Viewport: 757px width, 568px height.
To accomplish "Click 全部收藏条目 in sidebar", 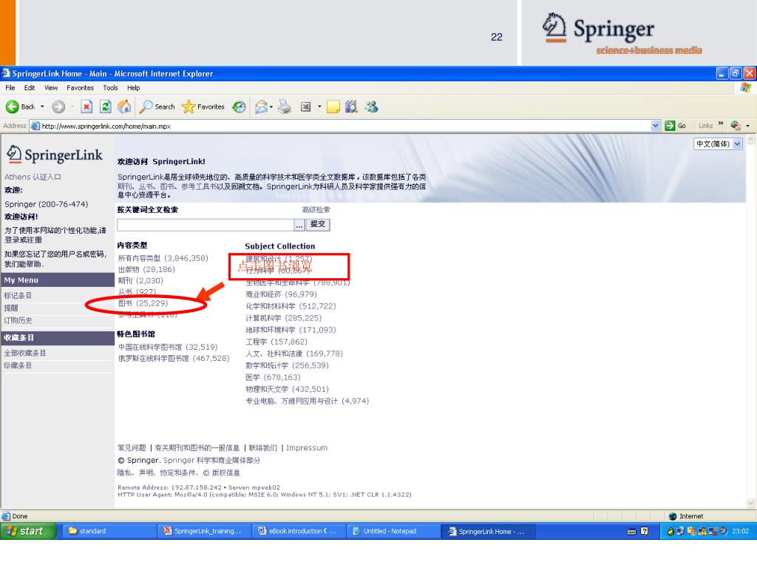I will (x=24, y=353).
